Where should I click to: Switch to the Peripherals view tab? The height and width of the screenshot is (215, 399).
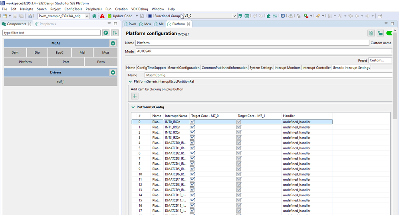click(45, 24)
